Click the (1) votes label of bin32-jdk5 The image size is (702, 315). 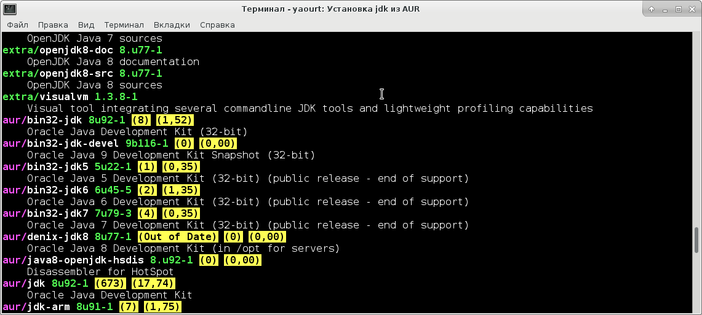pos(147,166)
